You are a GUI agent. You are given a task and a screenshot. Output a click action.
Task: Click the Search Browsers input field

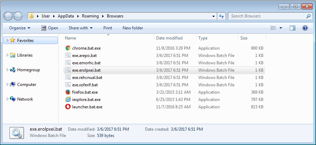point(268,16)
